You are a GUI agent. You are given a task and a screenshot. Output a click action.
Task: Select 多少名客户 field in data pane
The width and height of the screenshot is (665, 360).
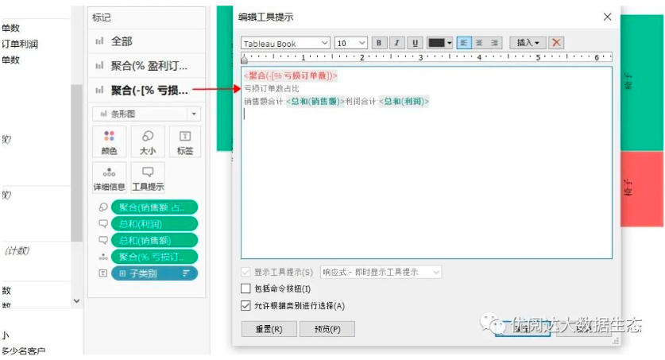pos(23,351)
